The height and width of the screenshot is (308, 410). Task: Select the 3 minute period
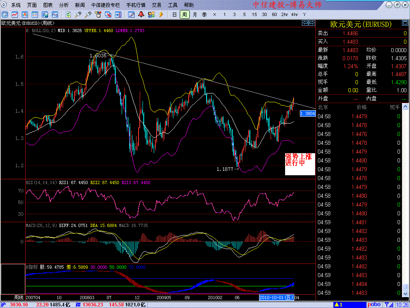pyautogui.click(x=234, y=15)
